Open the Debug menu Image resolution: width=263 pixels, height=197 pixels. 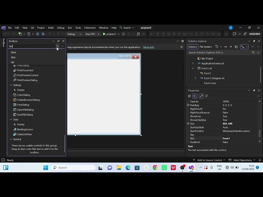point(60,27)
